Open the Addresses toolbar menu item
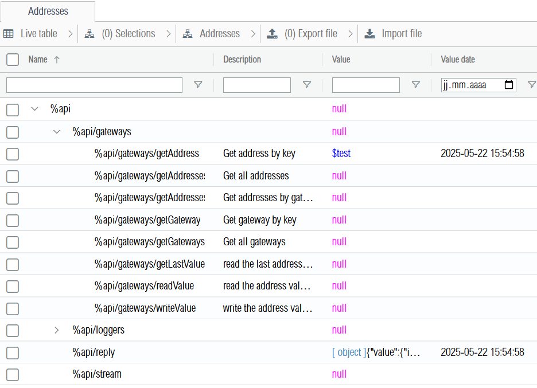The width and height of the screenshot is (537, 388). point(219,34)
